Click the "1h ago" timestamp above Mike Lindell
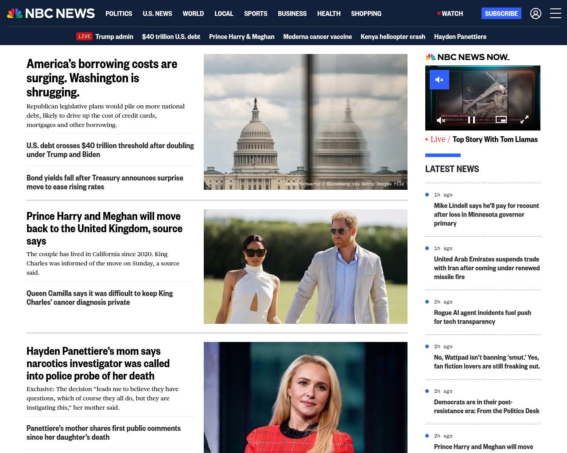This screenshot has width=567, height=453. pyautogui.click(x=443, y=195)
